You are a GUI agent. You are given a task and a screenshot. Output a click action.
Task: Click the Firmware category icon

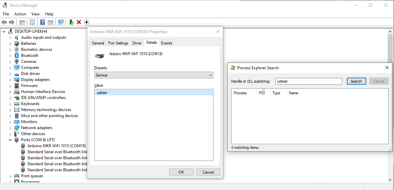click(x=17, y=86)
